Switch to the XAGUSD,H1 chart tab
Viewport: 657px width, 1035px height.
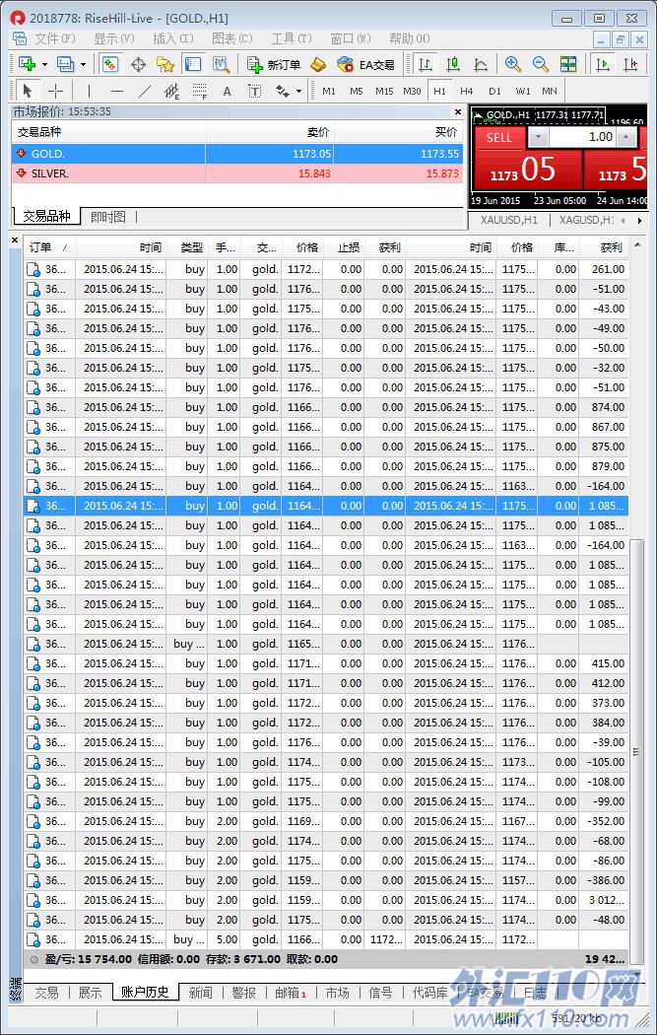pyautogui.click(x=586, y=220)
